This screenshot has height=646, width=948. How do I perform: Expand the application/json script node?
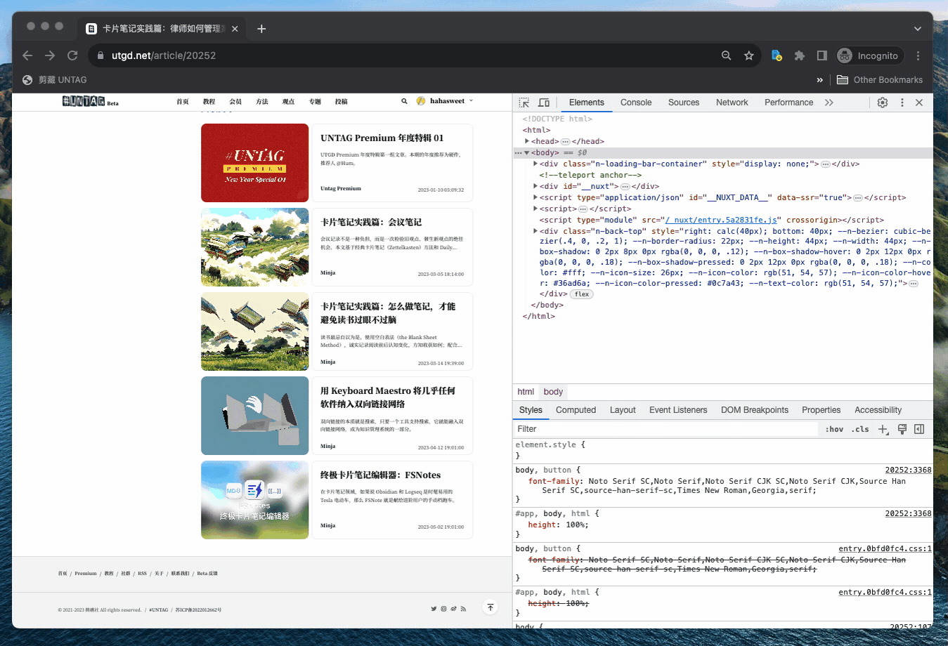(x=535, y=197)
